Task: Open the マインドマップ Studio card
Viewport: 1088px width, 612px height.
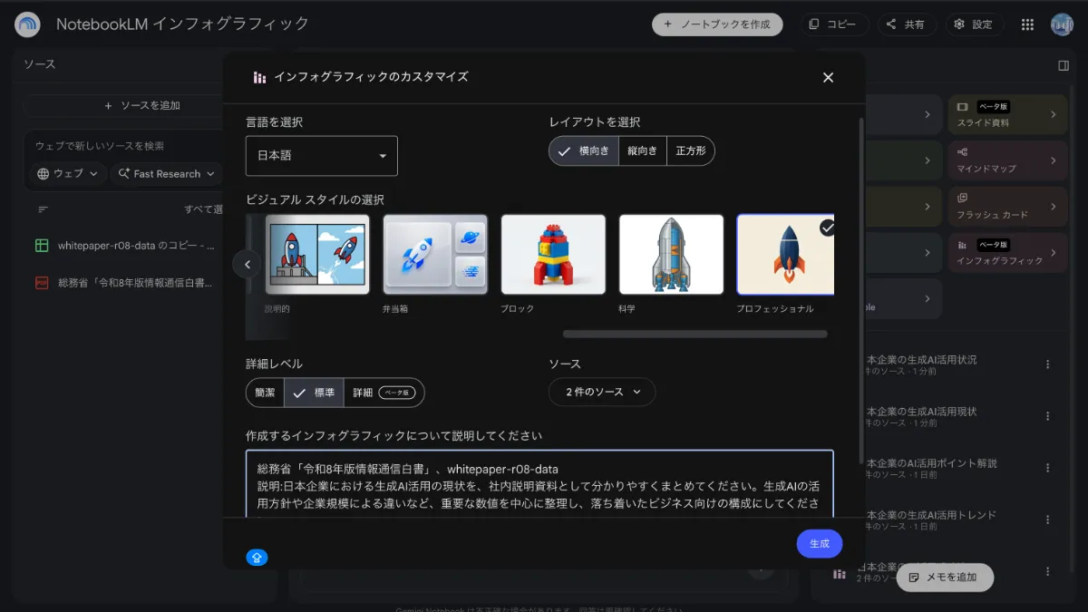Action: (1007, 160)
